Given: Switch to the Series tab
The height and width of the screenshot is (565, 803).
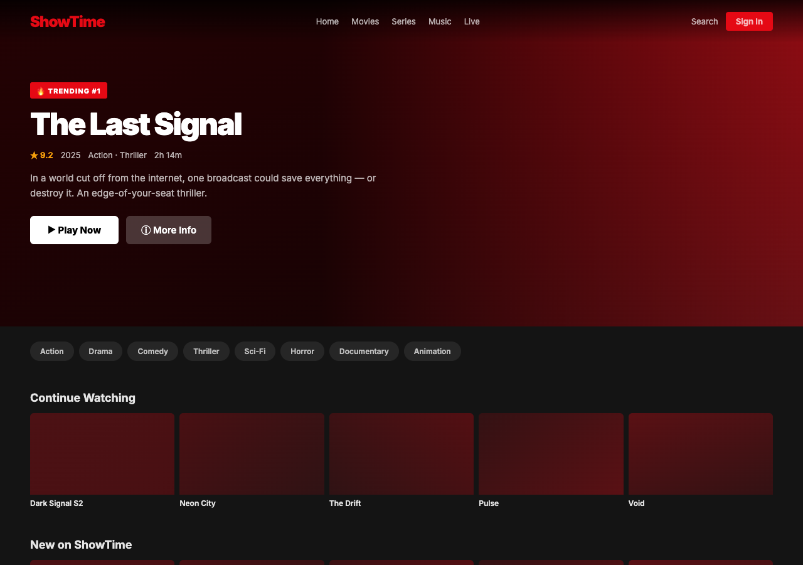Looking at the screenshot, I should [x=403, y=21].
